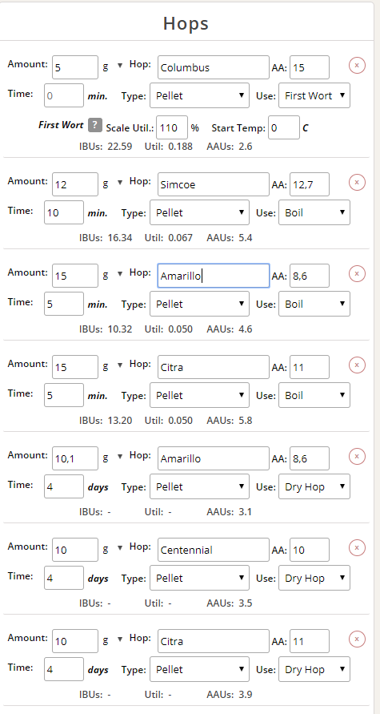This screenshot has height=714, width=380.
Task: Open Type dropdown for Citra 5 min hop
Action: 199,395
